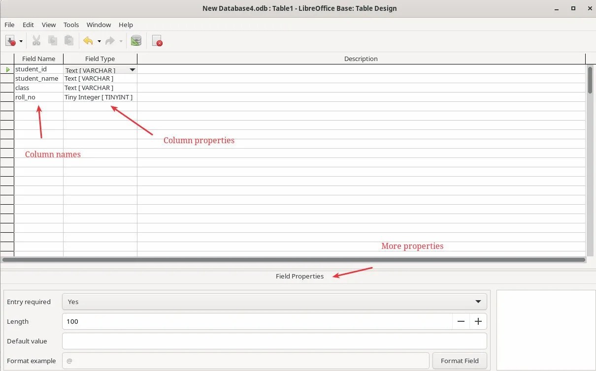Click the Help menu
This screenshot has height=371, width=596.
point(126,25)
